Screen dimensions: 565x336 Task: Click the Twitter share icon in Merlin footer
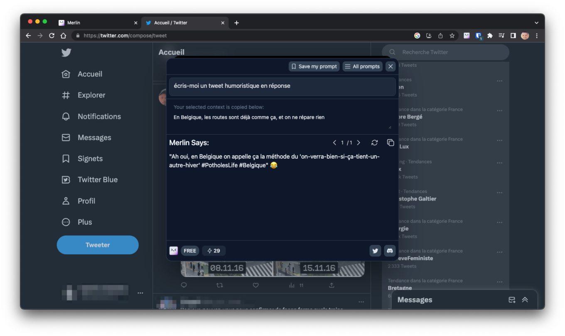point(375,251)
